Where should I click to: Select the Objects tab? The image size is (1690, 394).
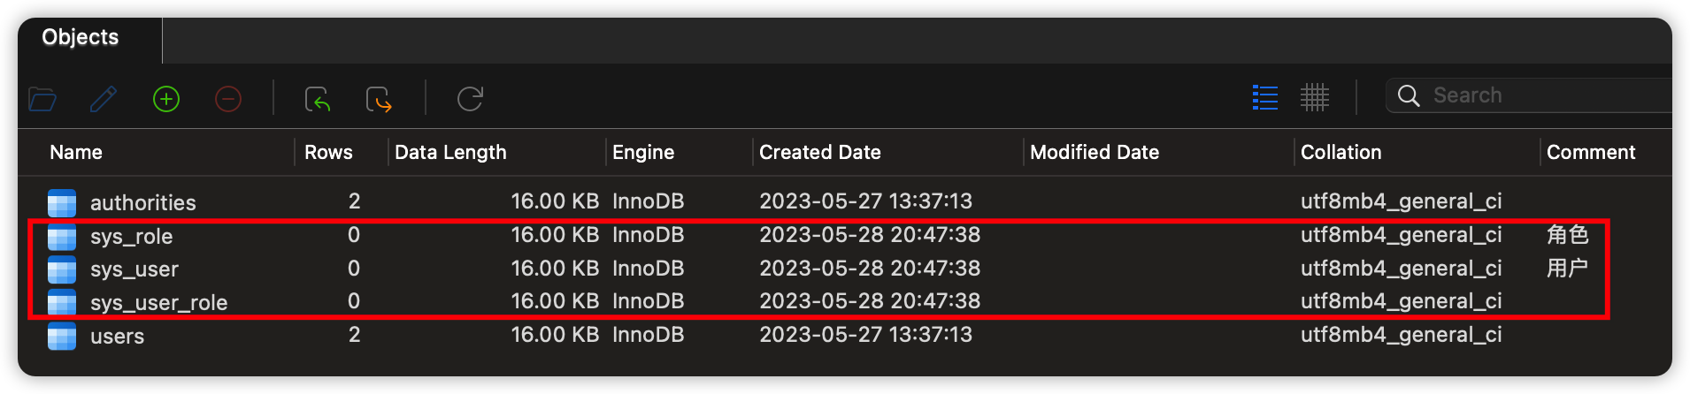(81, 37)
